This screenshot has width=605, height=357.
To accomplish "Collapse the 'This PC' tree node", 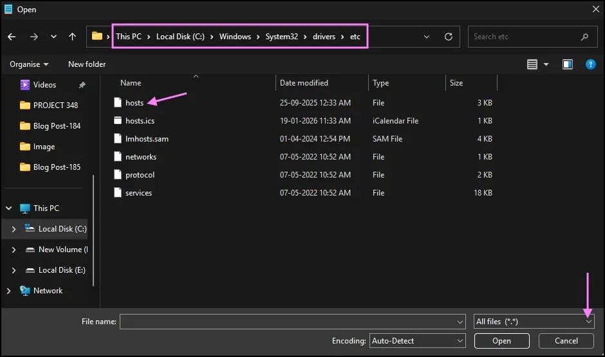I will coord(9,208).
